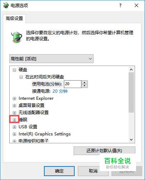Collapse the 硬盘 tree node
The height and width of the screenshot is (180, 145).
click(x=14, y=70)
